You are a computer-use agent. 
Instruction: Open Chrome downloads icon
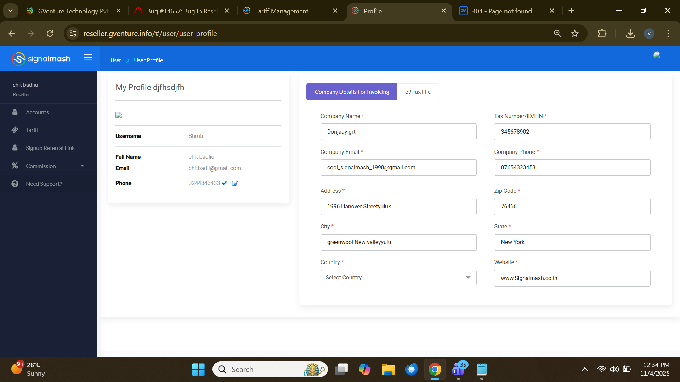[x=630, y=34]
